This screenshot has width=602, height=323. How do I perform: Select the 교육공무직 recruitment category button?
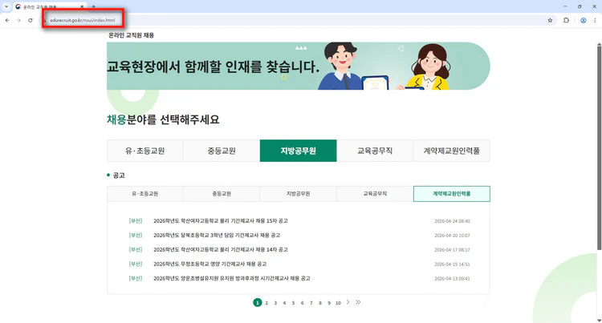[375, 151]
